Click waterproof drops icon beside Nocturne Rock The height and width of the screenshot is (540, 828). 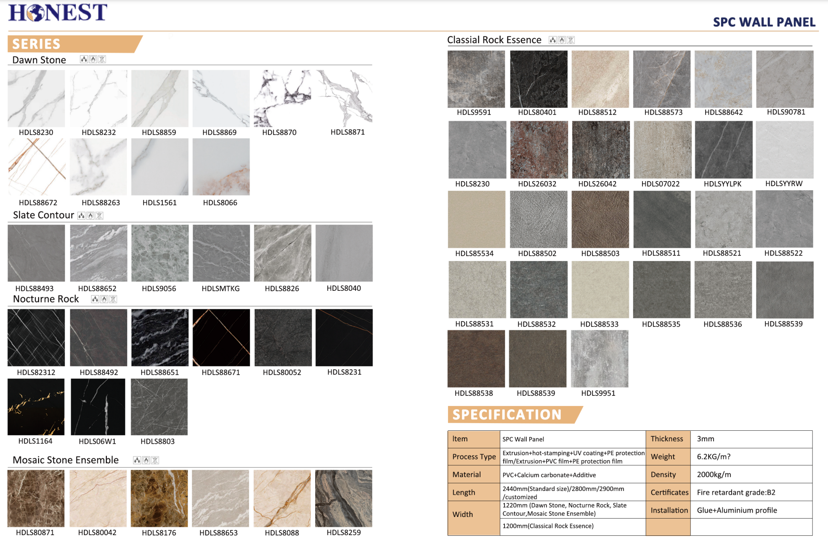95,299
